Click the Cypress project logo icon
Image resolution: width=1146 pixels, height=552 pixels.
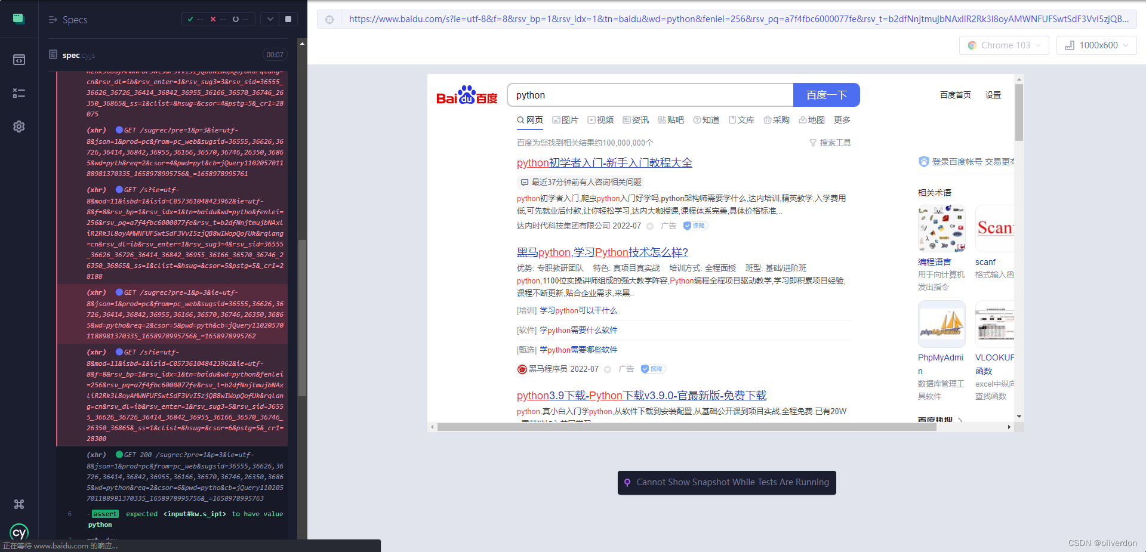click(x=19, y=18)
